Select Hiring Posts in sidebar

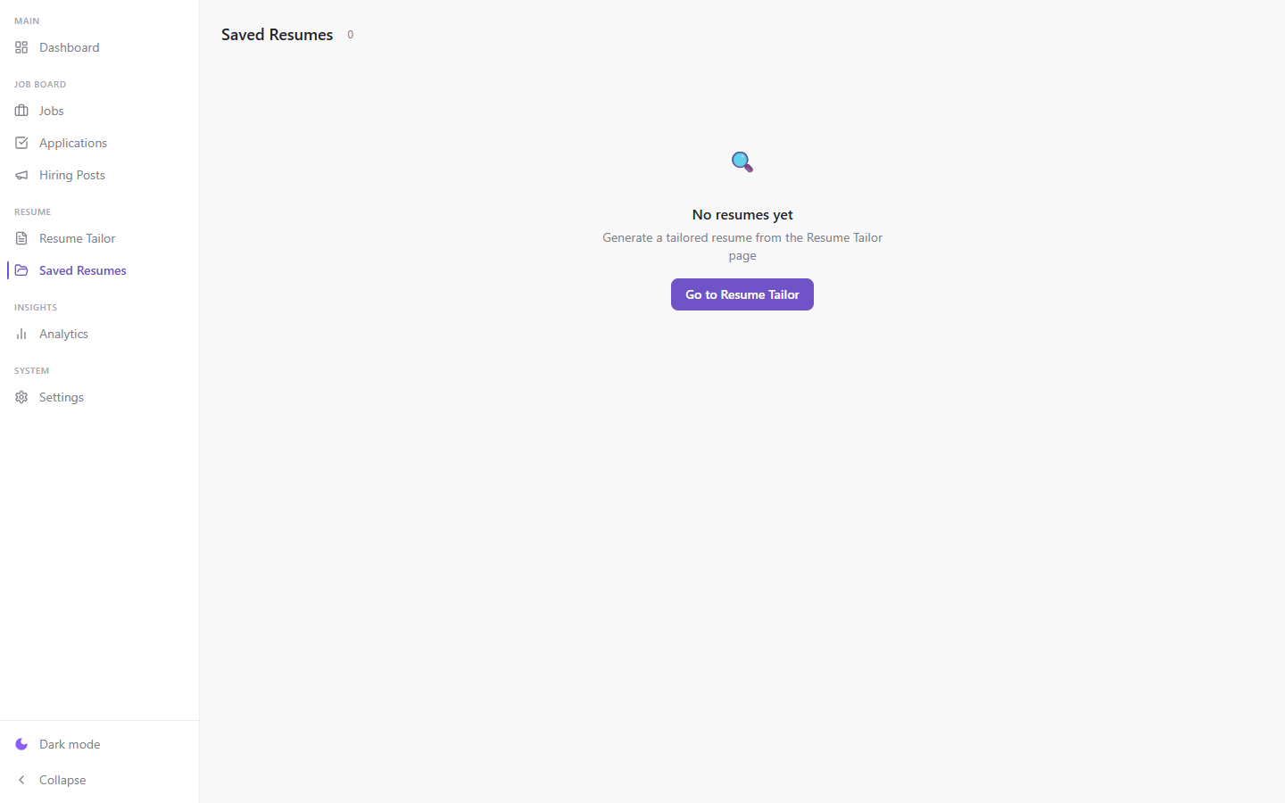tap(99, 175)
